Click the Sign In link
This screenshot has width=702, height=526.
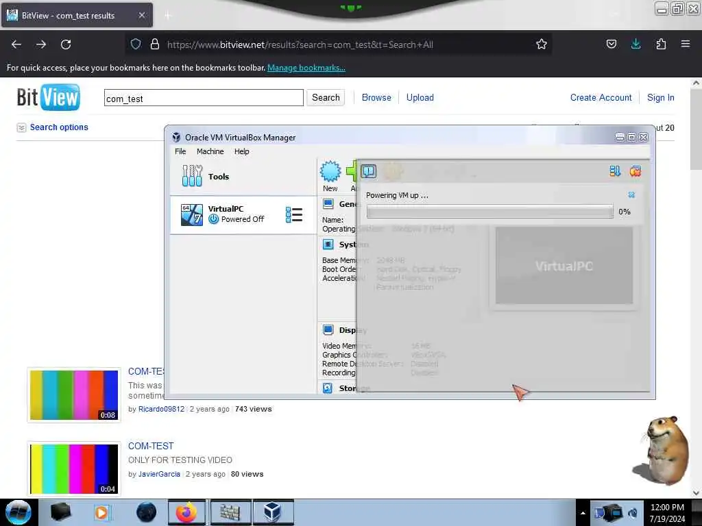pyautogui.click(x=660, y=97)
